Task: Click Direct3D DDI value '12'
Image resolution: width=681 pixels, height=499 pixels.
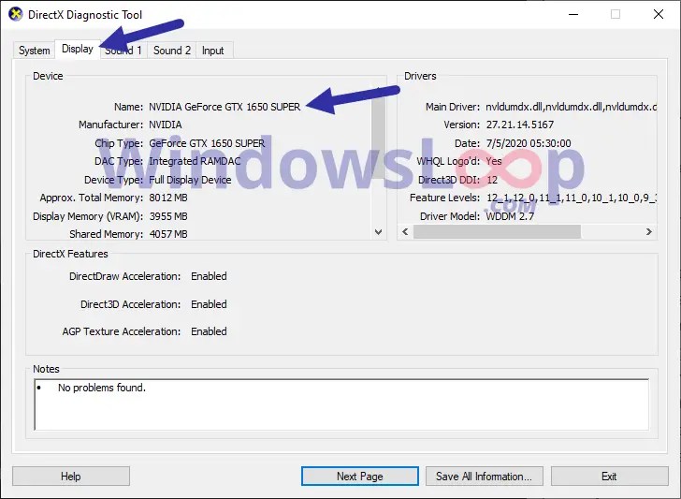Action: coord(492,180)
